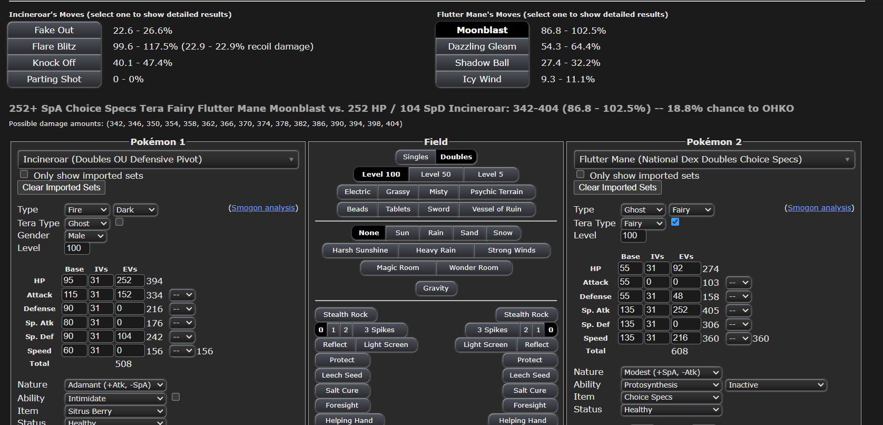Open the Choice Specs item dropdown
This screenshot has width=883, height=425.
(672, 397)
